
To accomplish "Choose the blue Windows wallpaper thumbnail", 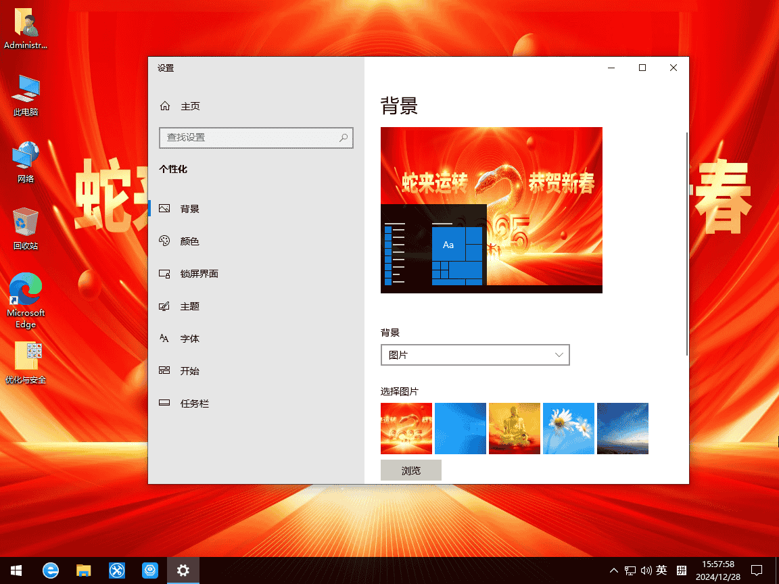I will (461, 429).
